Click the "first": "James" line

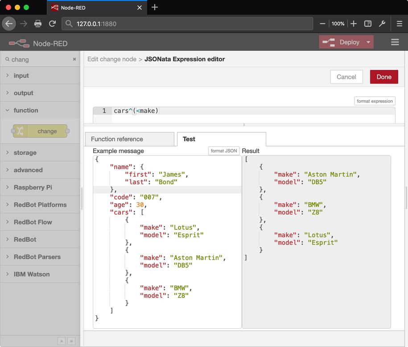(x=157, y=175)
